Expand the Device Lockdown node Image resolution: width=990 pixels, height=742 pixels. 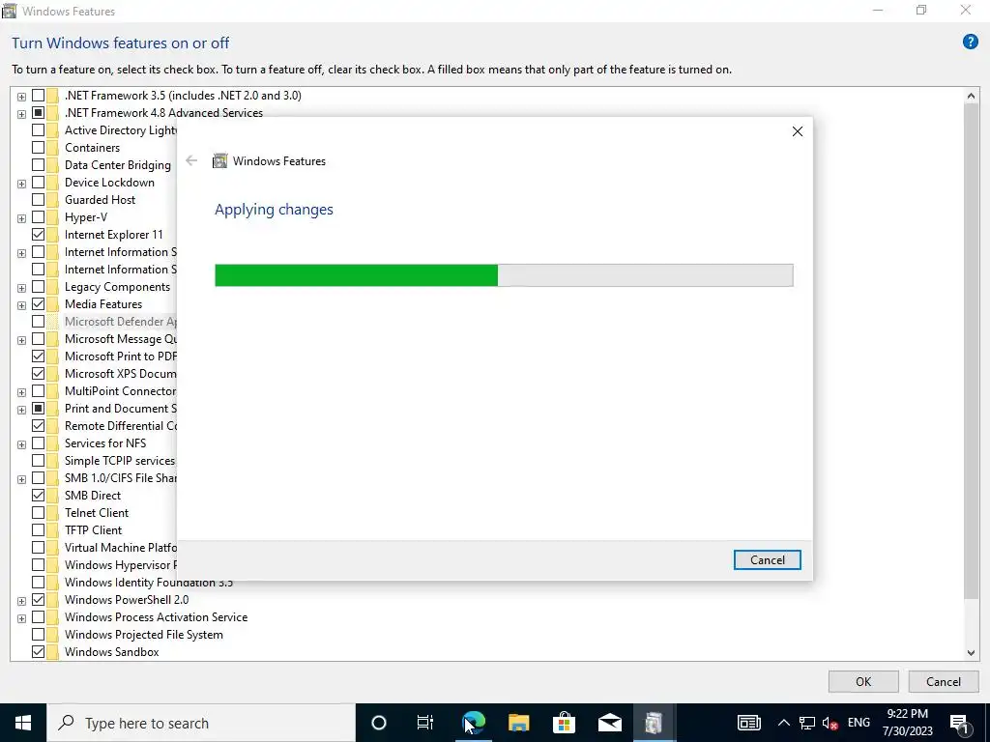[x=21, y=184]
